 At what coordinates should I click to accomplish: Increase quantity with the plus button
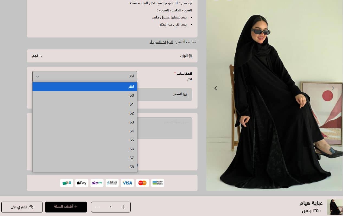tap(124, 207)
